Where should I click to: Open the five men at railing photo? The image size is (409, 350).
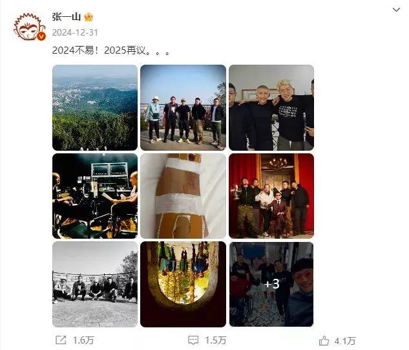click(x=183, y=107)
